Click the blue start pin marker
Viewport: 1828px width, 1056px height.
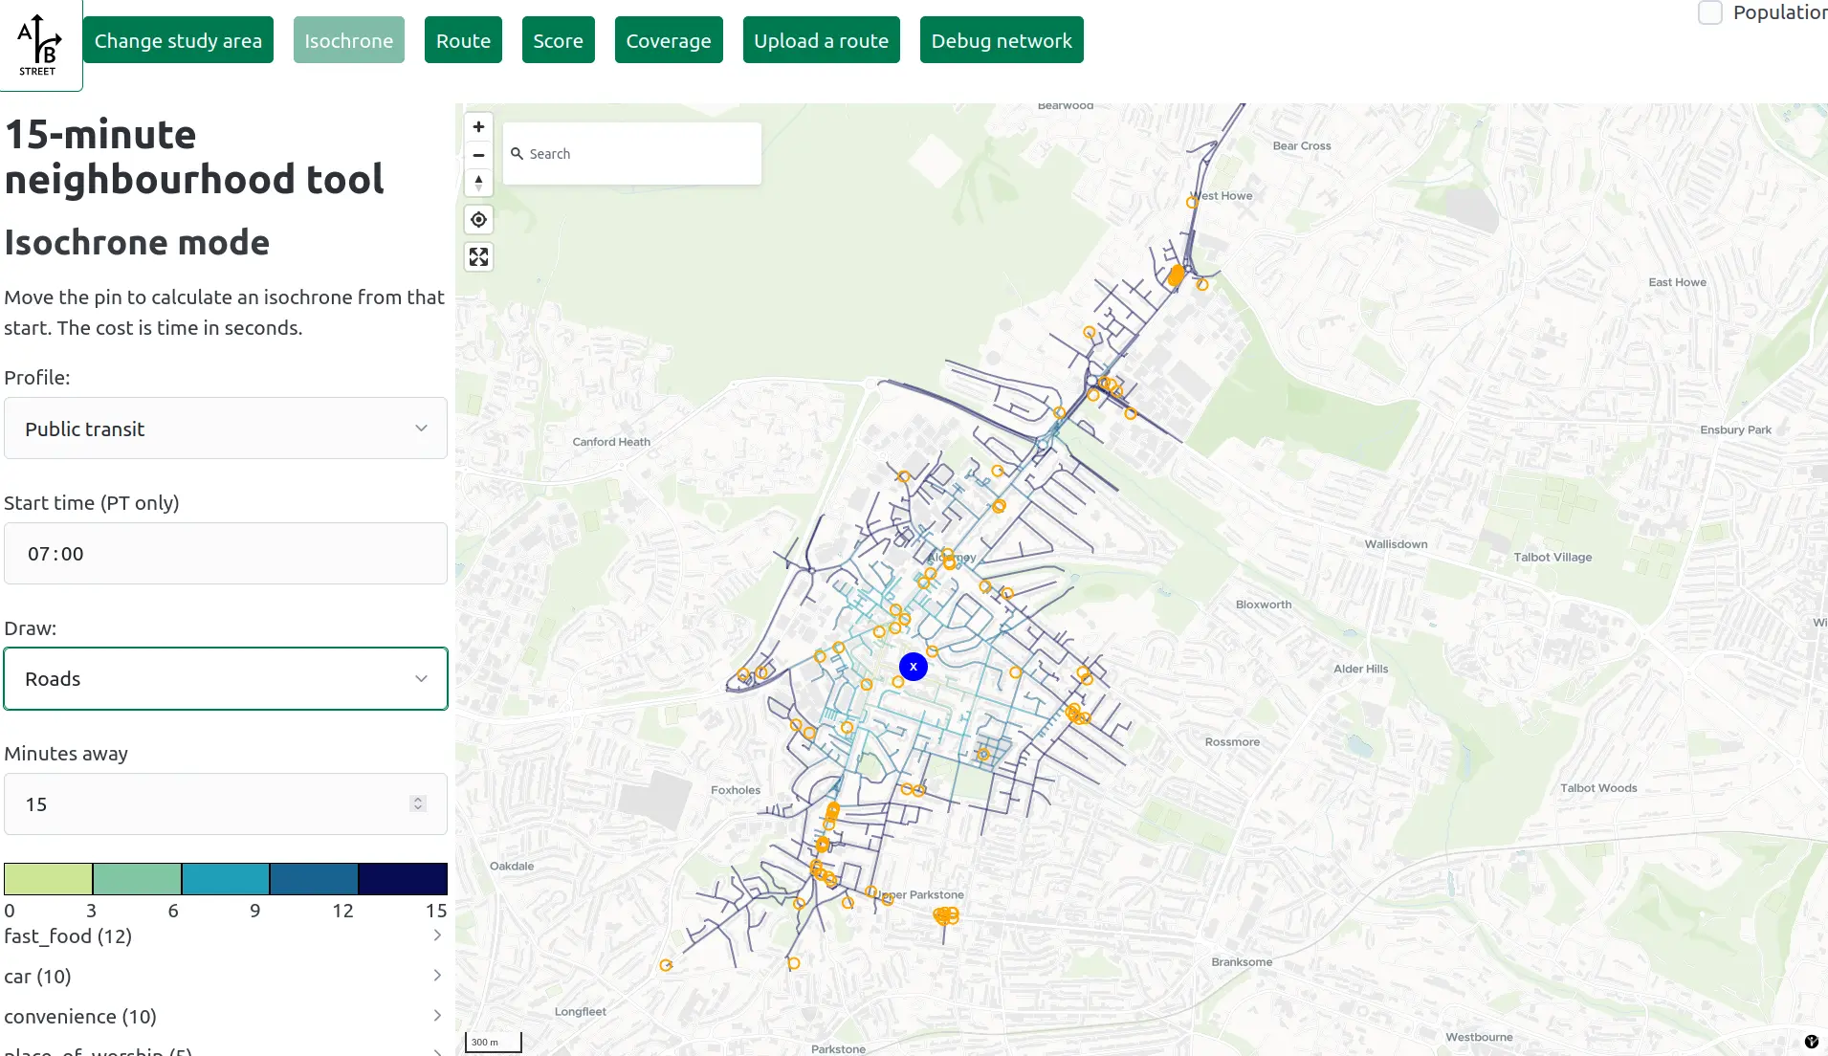(x=914, y=667)
